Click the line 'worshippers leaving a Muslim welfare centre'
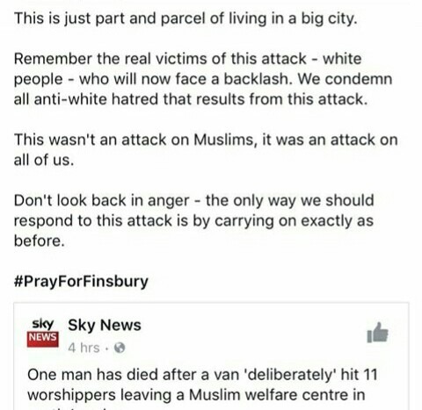The image size is (422, 410). pos(196,395)
